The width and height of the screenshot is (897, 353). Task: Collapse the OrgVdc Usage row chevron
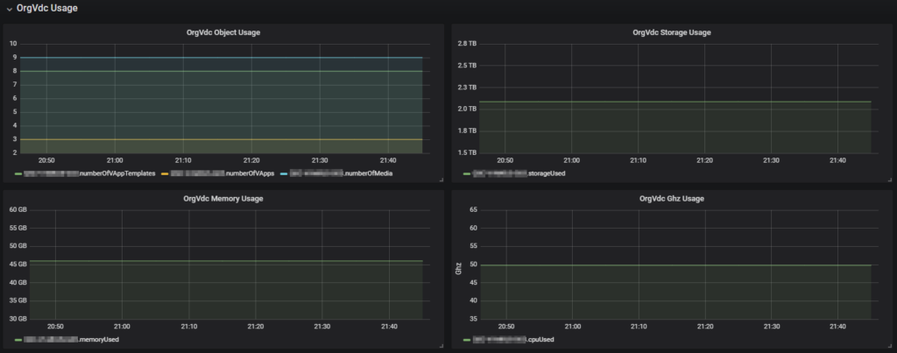click(x=9, y=8)
